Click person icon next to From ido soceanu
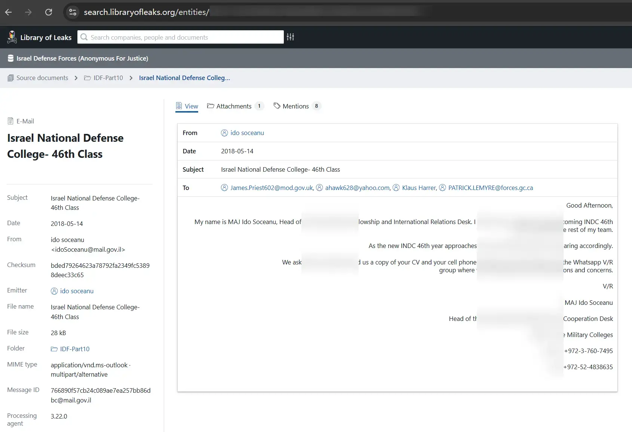This screenshot has width=632, height=432. pos(224,133)
